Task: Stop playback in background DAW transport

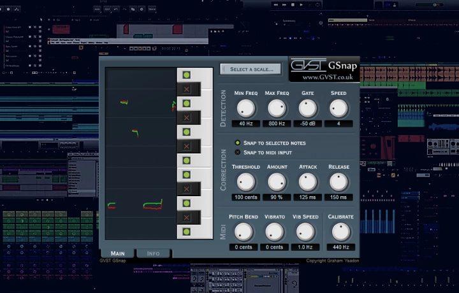Action: (293, 4)
